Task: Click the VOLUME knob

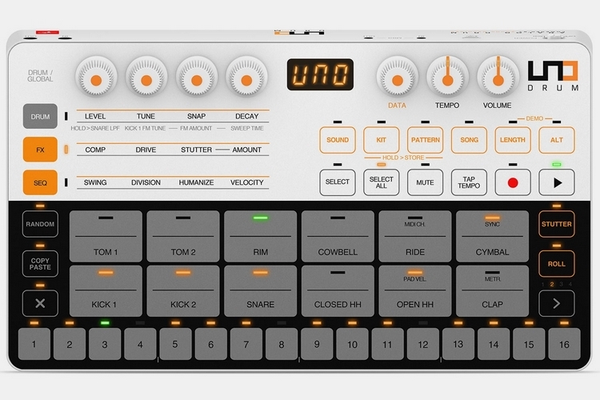Action: 498,77
